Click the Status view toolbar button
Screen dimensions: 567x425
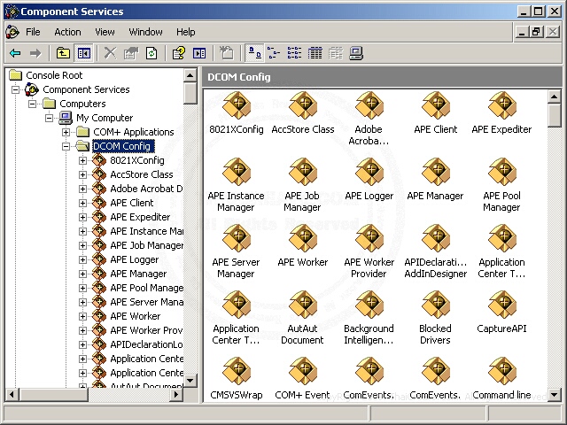click(x=336, y=53)
